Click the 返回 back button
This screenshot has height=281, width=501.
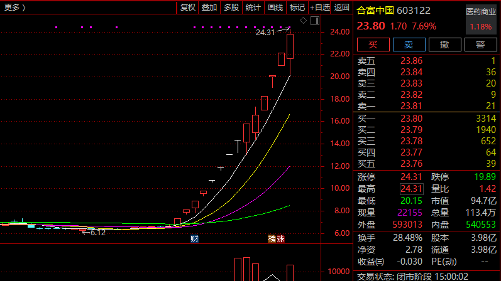tap(342, 8)
